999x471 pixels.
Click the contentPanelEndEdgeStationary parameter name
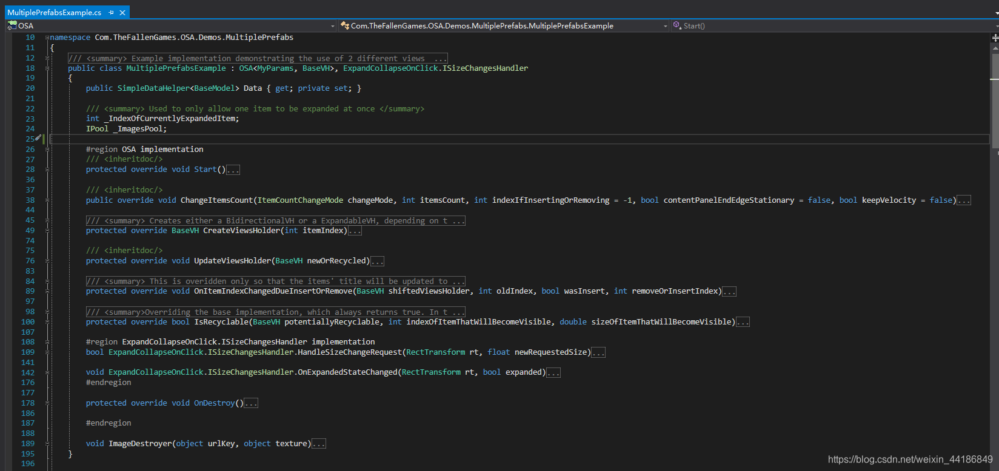pos(729,200)
